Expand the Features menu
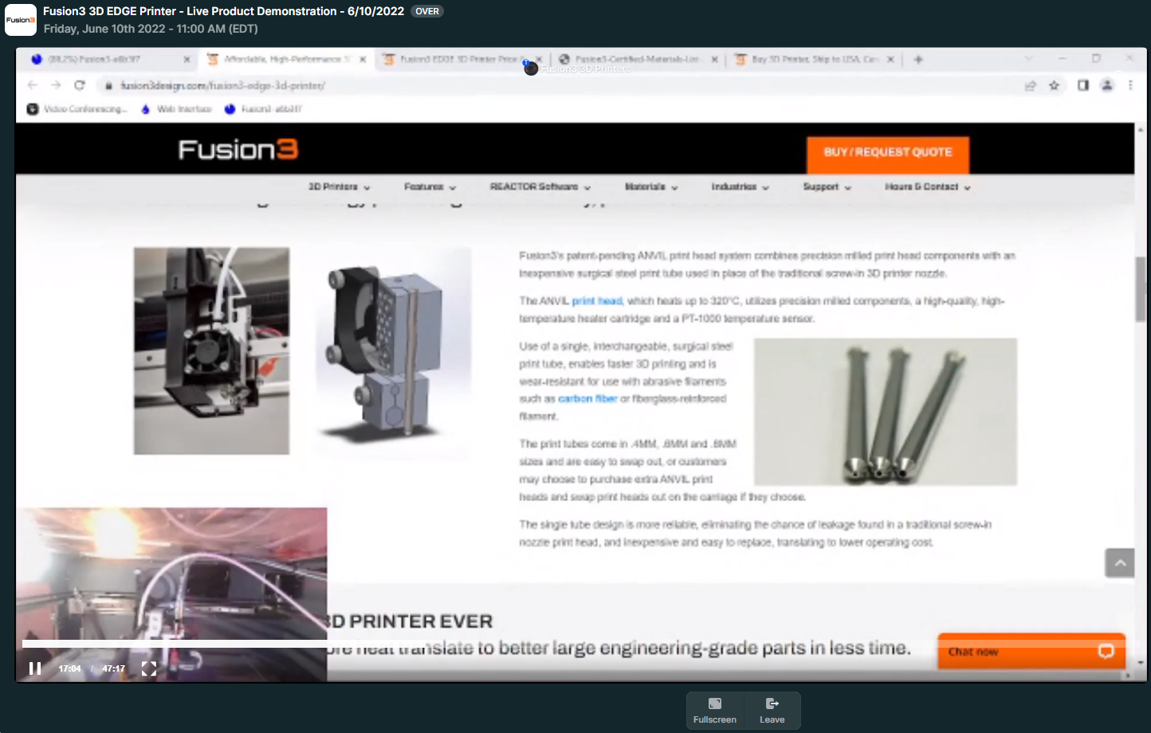Screen dimensions: 1151x733 coord(430,186)
